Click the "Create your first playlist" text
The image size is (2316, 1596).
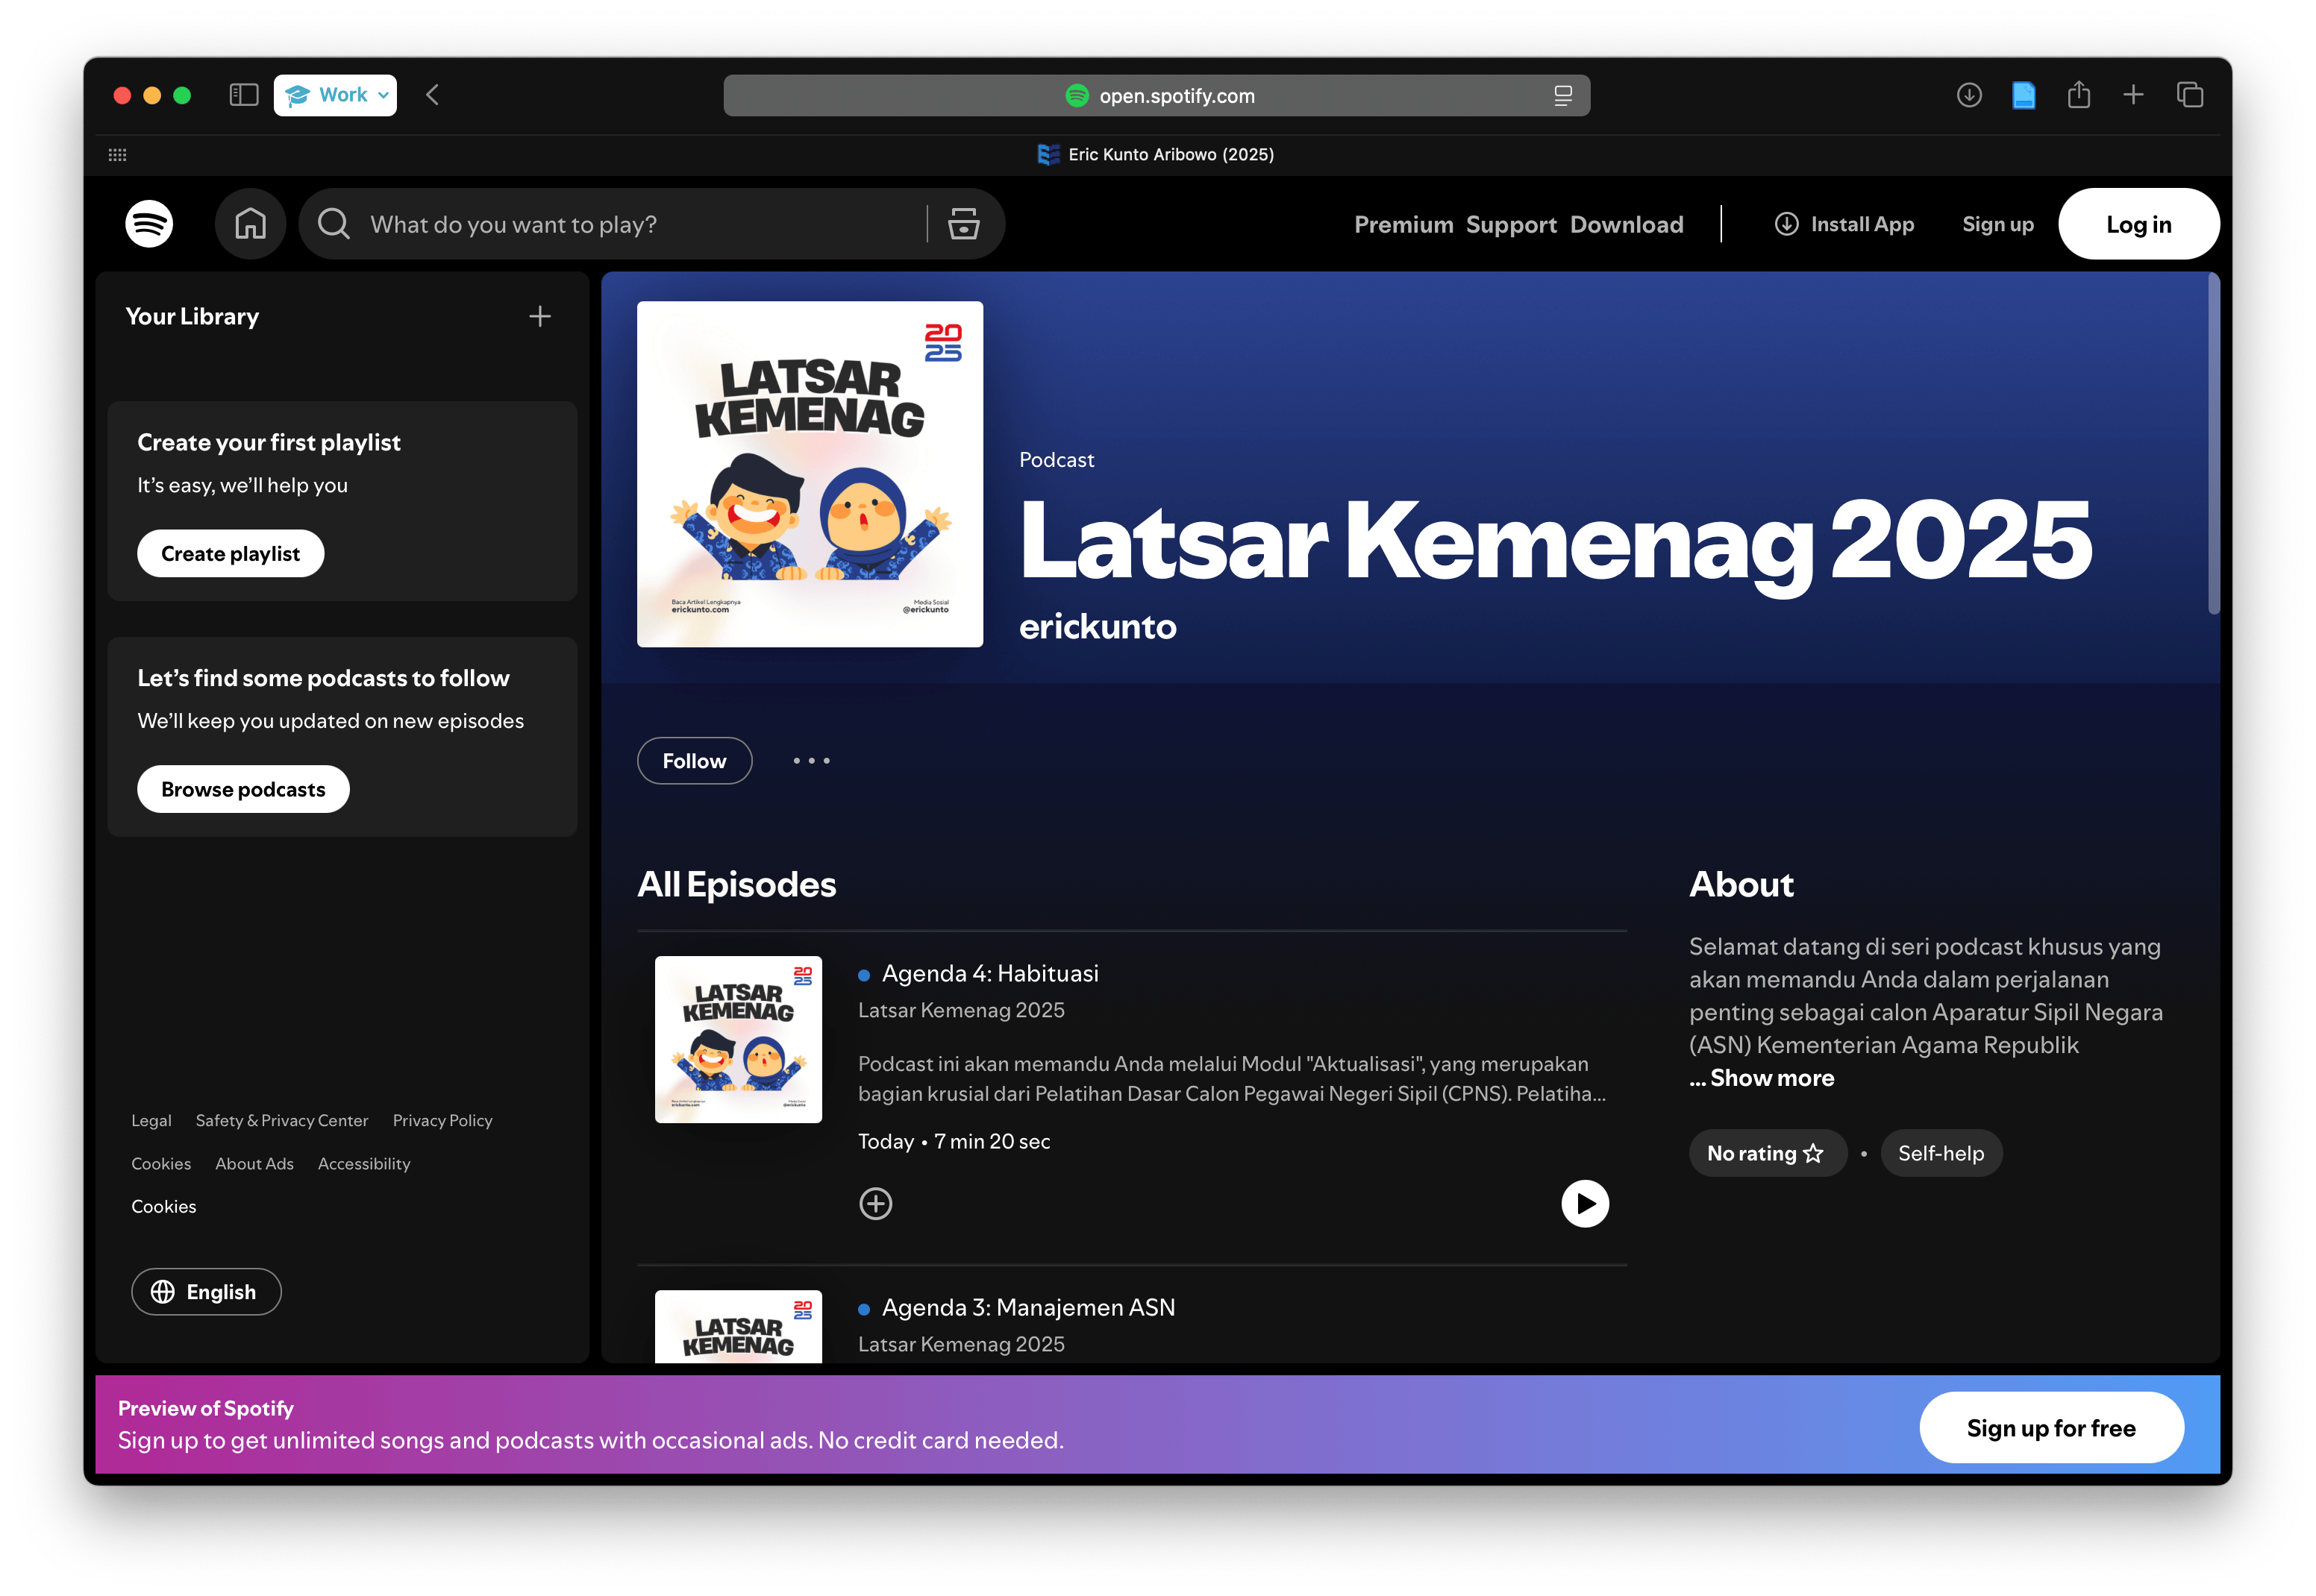[268, 443]
